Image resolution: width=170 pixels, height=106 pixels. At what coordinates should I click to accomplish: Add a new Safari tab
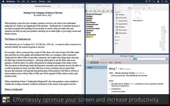83,7
